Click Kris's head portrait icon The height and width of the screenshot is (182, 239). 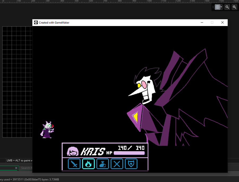click(73, 151)
